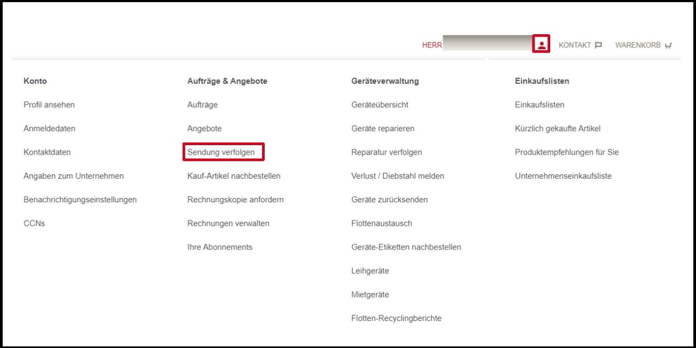Open Rechnungen verwalten
Screen dimensions: 696x348
tap(228, 223)
